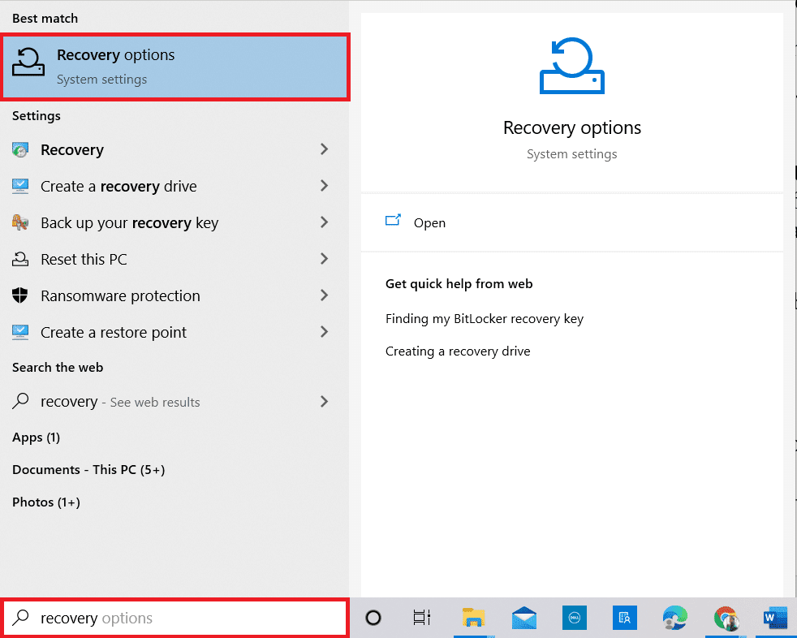797x638 pixels.
Task: Expand the Reset this PC result
Action: (x=324, y=259)
